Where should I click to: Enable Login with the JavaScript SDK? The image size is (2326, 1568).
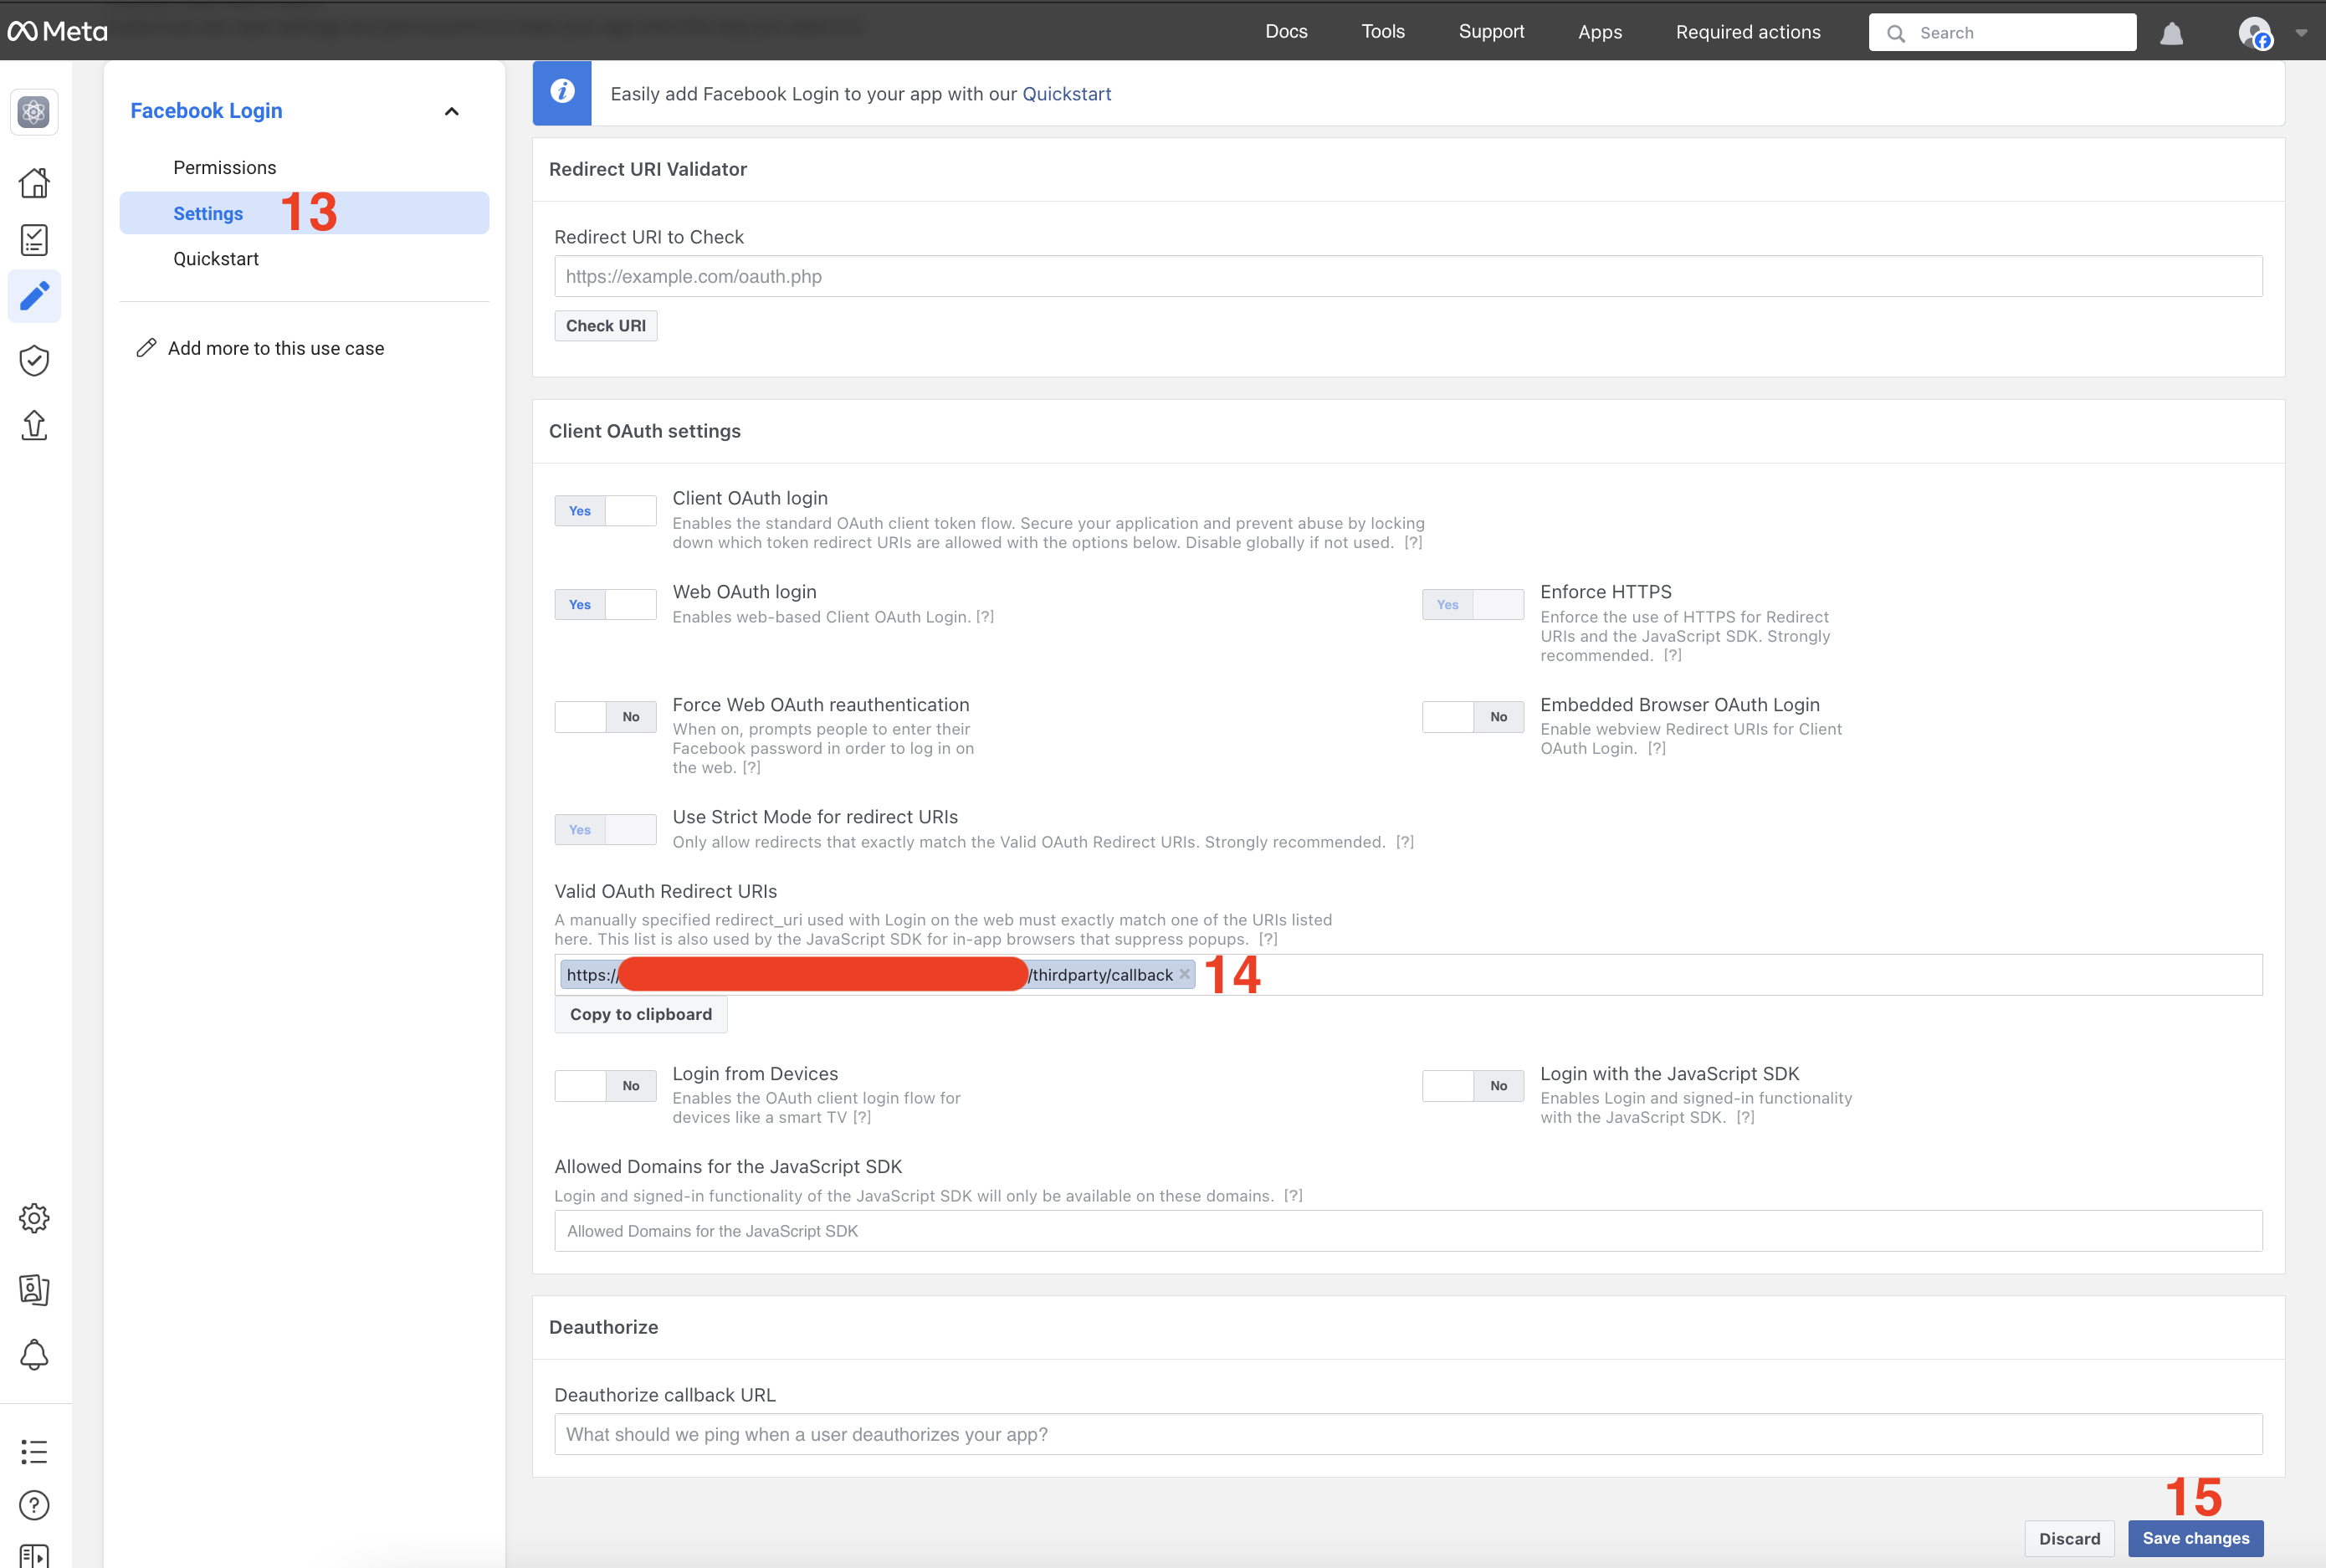click(x=1472, y=1086)
